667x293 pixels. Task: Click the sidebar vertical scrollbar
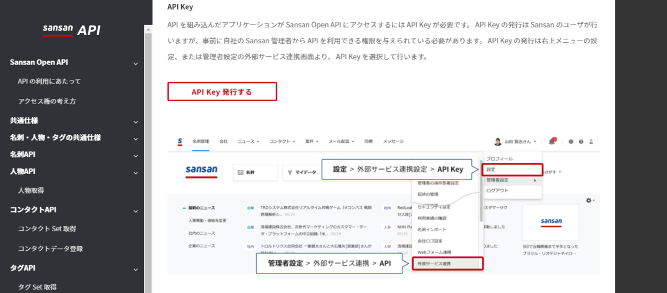tap(148, 158)
